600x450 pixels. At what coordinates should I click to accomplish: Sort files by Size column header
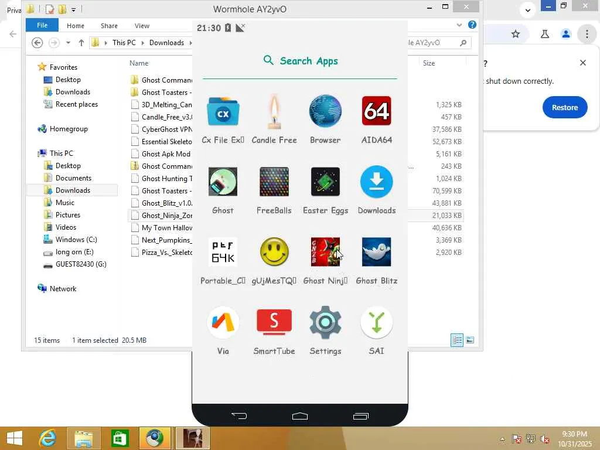coord(428,63)
